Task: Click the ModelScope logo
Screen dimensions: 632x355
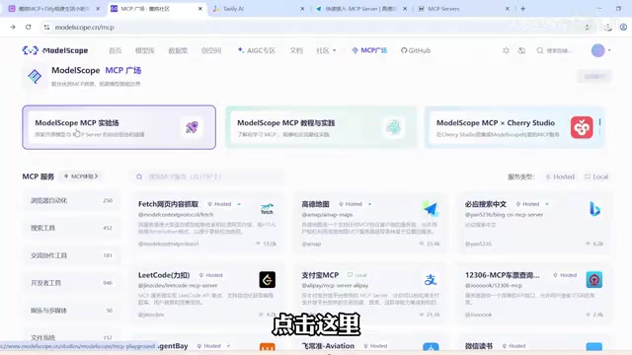Action: pyautogui.click(x=55, y=50)
